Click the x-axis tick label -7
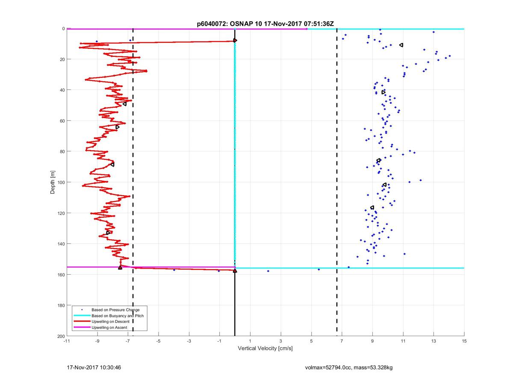The height and width of the screenshot is (378, 513). (x=128, y=341)
